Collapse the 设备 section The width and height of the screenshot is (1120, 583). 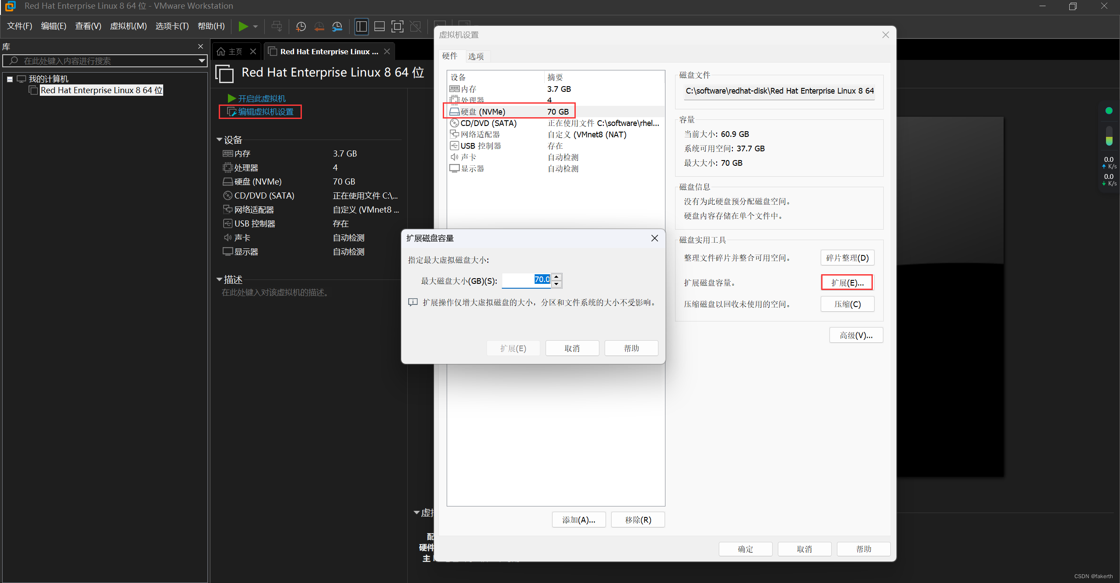[x=219, y=140]
